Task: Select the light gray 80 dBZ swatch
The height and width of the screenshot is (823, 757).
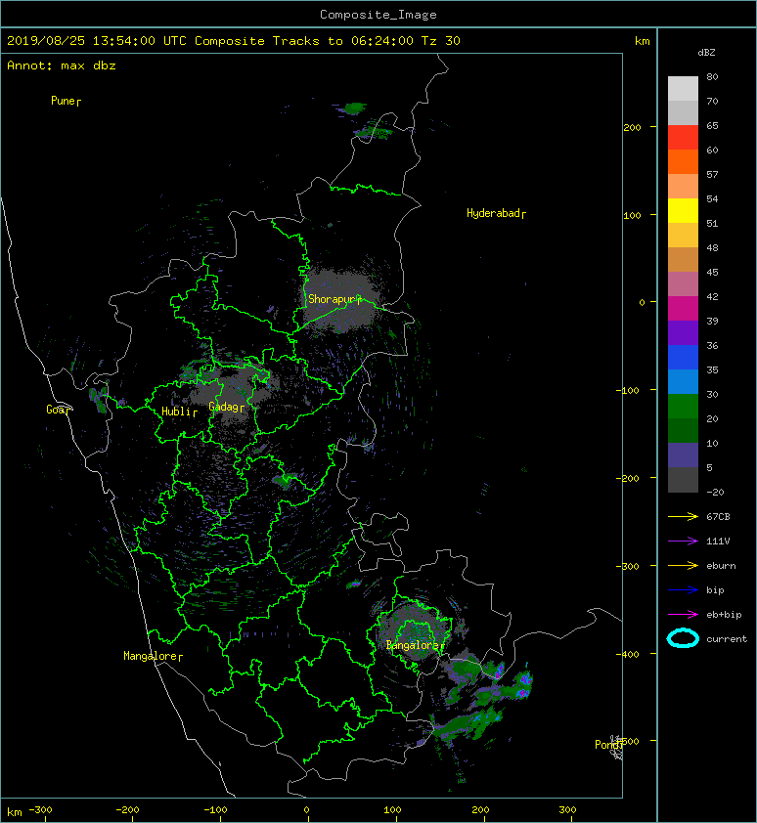Action: (x=683, y=88)
